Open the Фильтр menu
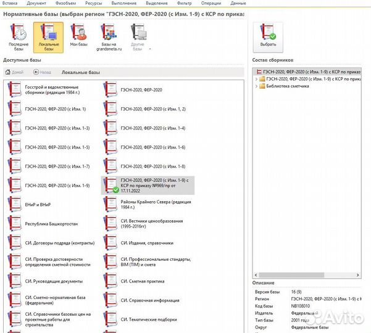 click(x=185, y=4)
